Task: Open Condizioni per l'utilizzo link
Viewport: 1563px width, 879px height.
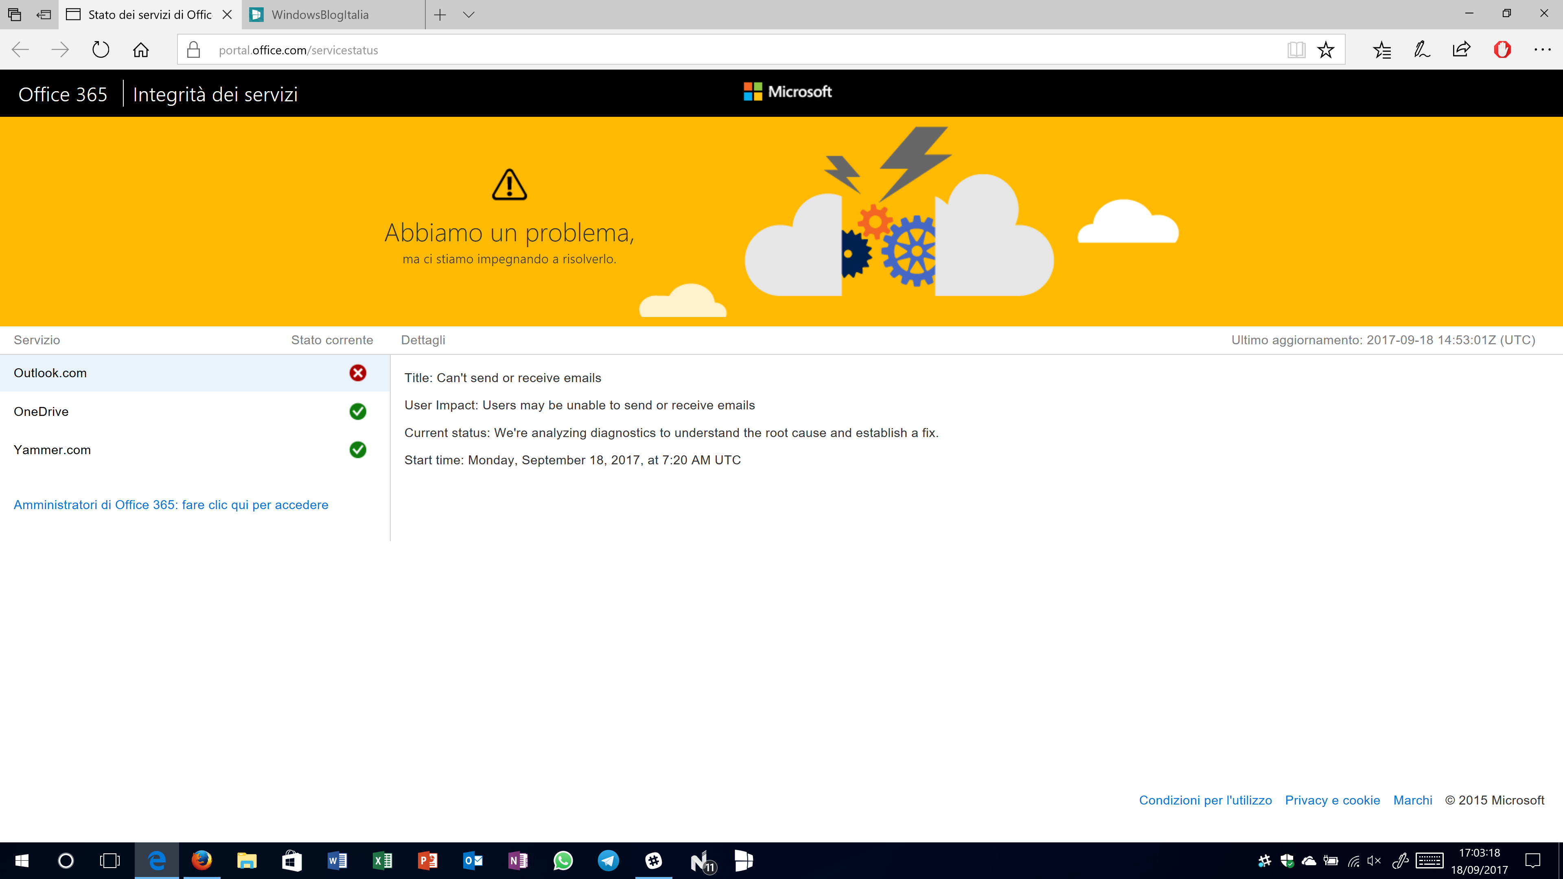Action: pos(1205,800)
